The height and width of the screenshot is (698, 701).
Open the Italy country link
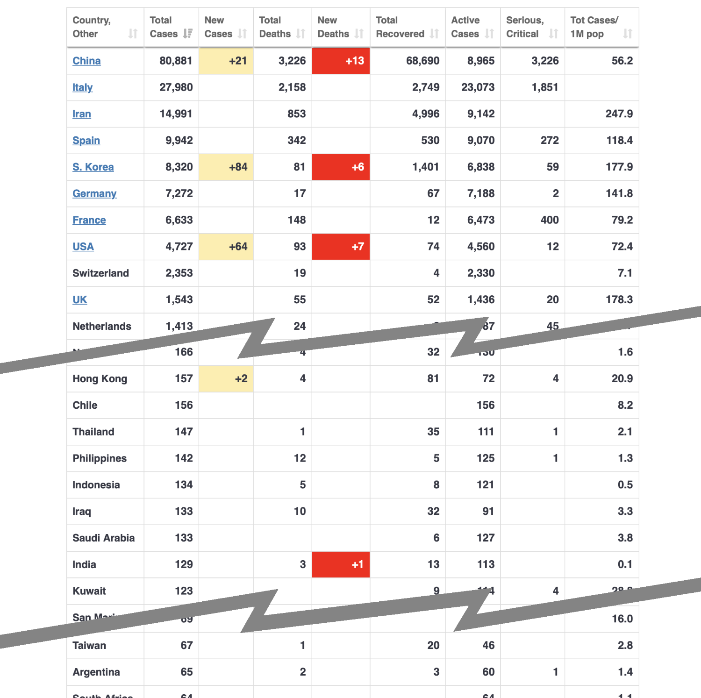tap(83, 87)
